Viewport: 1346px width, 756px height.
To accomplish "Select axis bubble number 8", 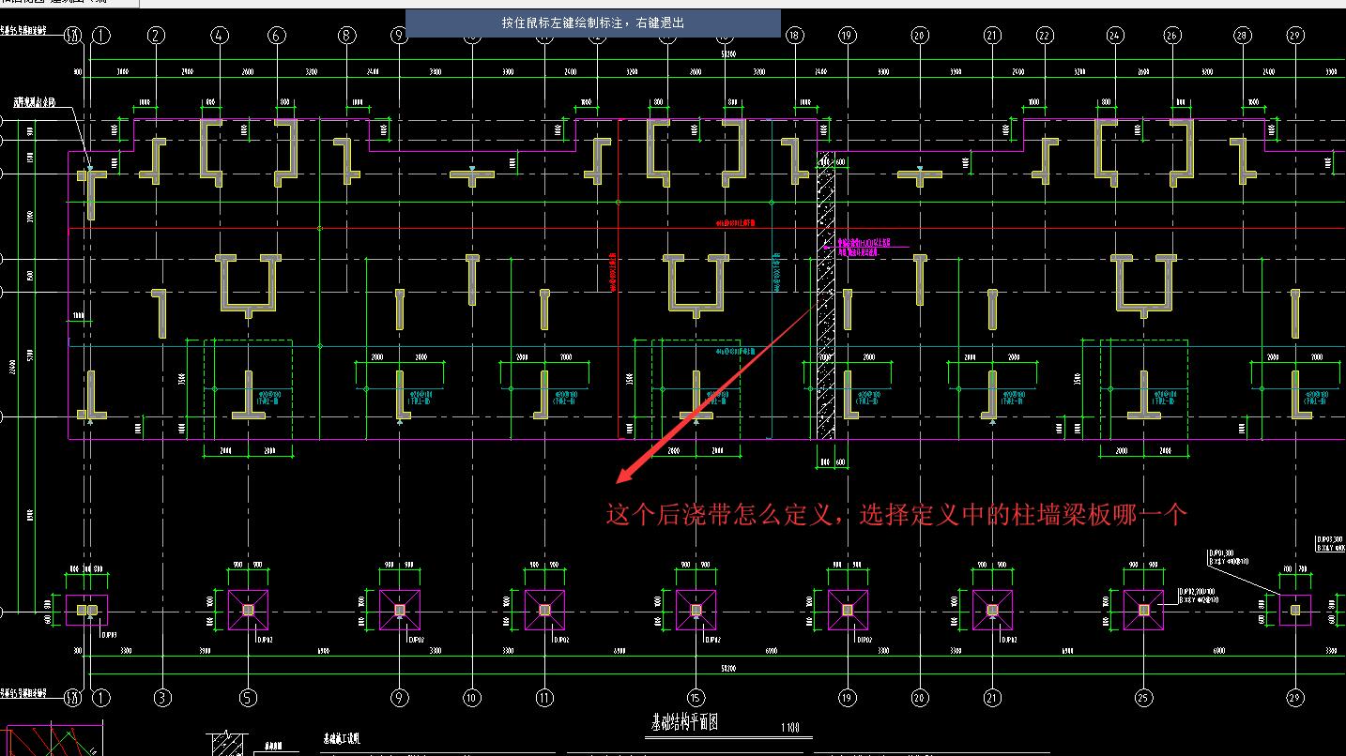I will pyautogui.click(x=347, y=36).
